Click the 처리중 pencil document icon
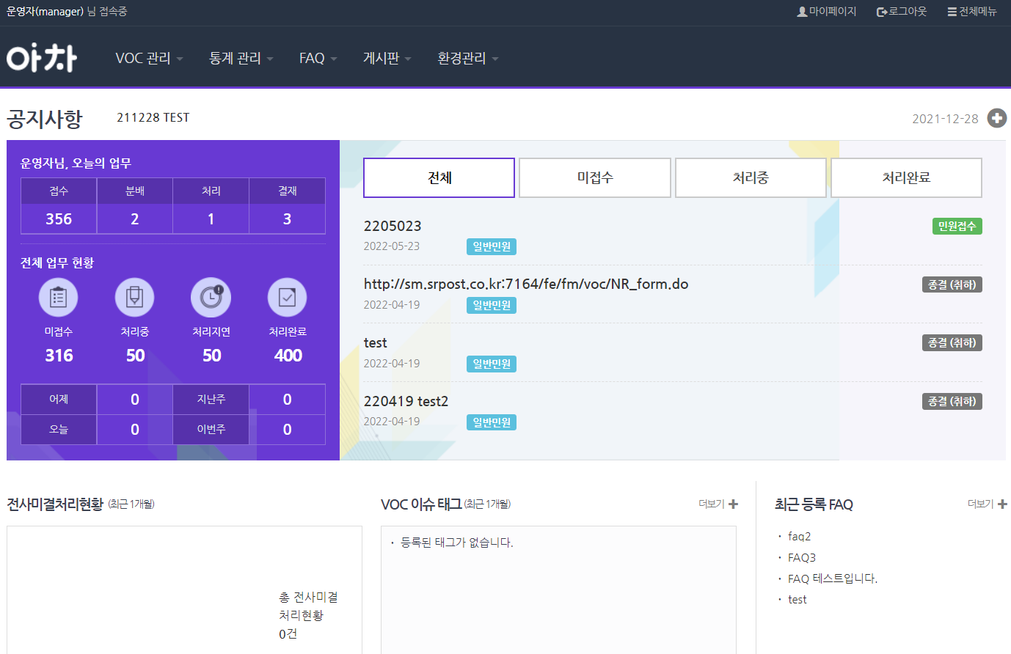The width and height of the screenshot is (1011, 654). 135,297
